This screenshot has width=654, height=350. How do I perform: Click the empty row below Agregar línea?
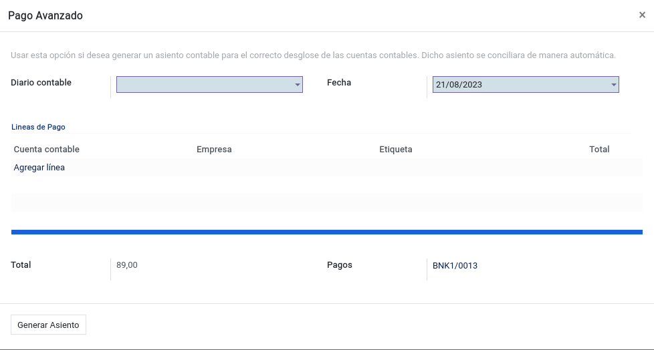(x=327, y=202)
